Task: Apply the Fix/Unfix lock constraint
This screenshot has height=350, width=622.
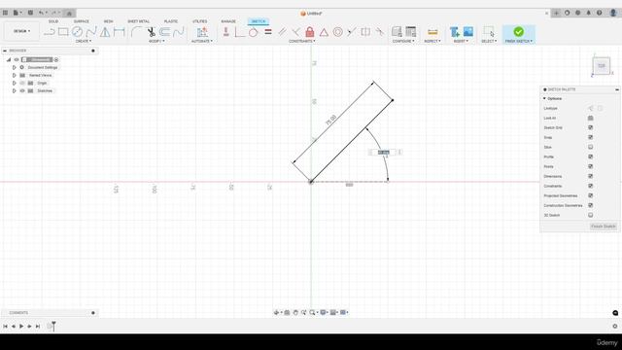Action: 310,32
